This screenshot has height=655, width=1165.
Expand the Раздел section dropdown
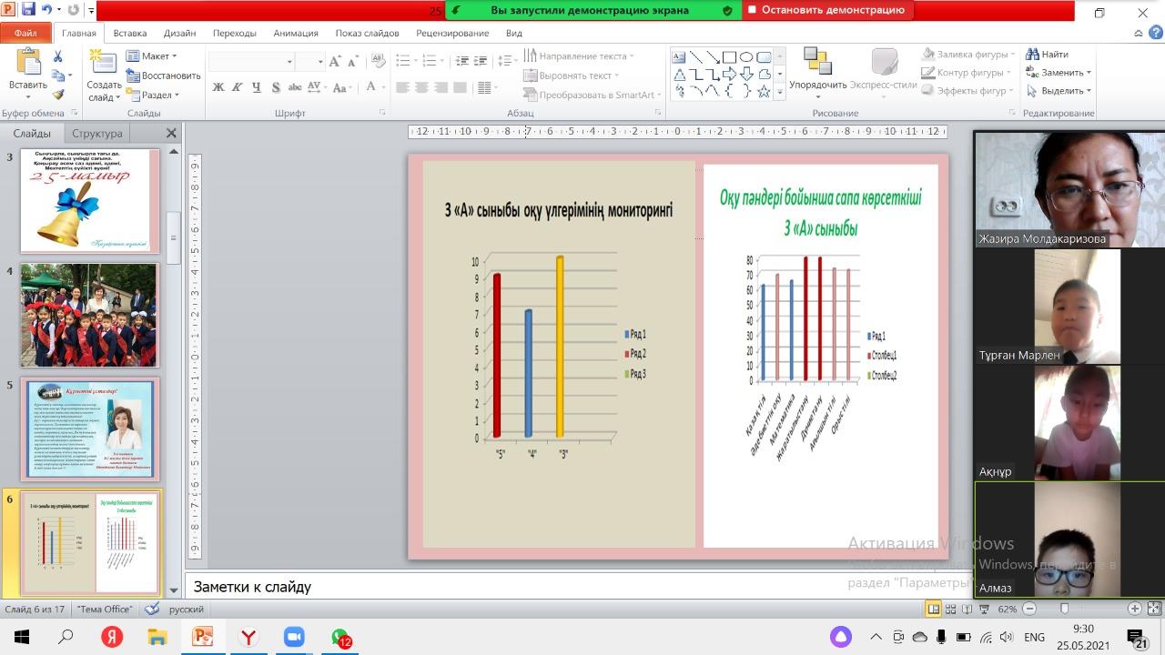point(155,95)
